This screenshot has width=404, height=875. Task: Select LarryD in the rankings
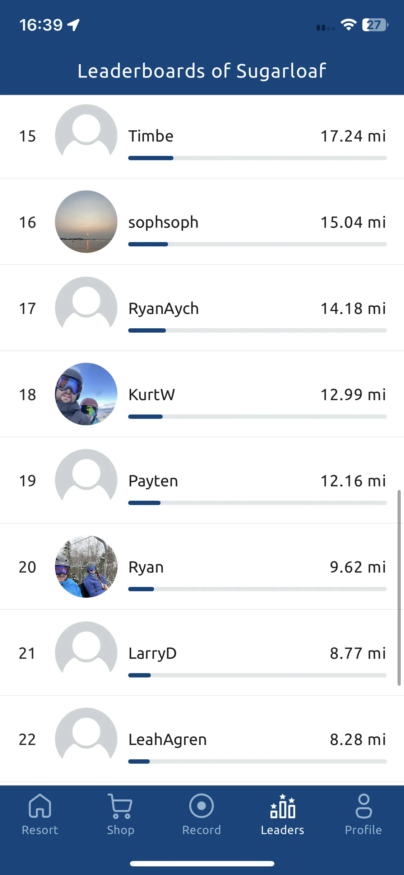tap(153, 653)
